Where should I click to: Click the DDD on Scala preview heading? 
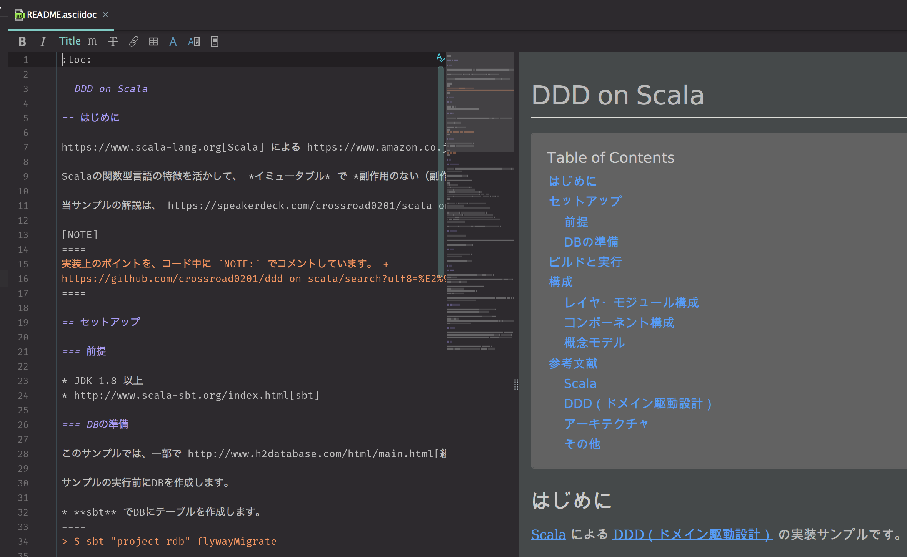617,95
